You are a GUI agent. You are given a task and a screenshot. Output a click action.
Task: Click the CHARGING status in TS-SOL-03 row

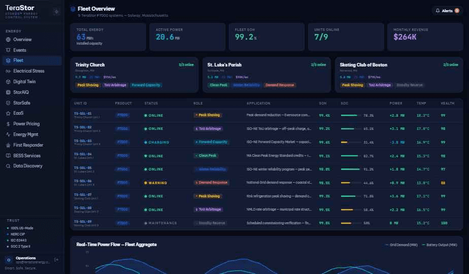pyautogui.click(x=157, y=143)
